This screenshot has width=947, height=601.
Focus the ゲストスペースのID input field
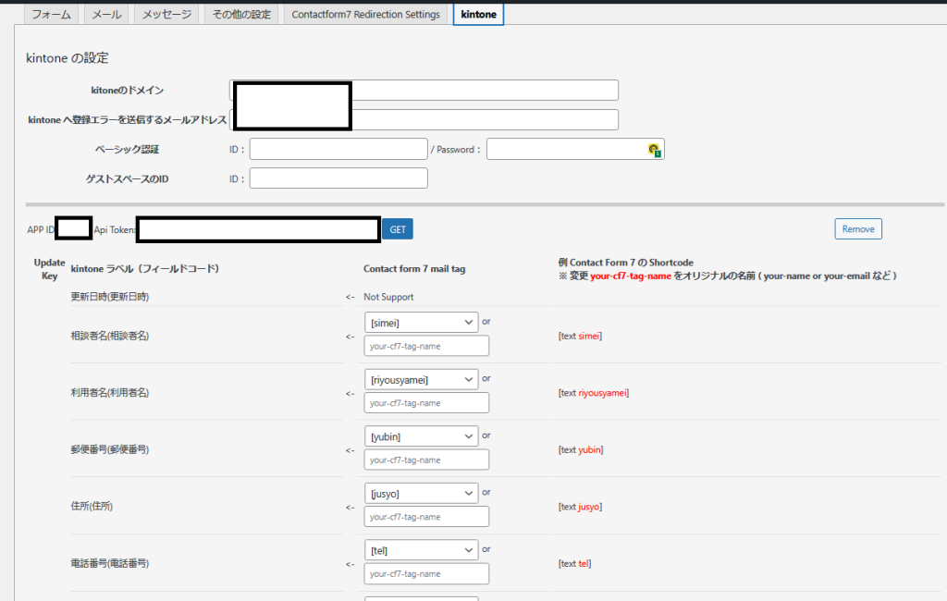click(x=338, y=178)
